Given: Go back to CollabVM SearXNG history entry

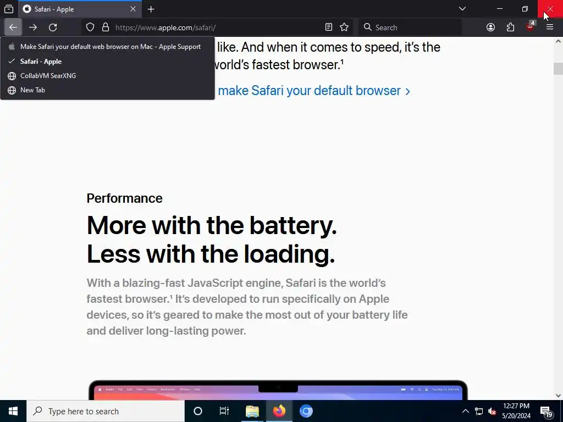Looking at the screenshot, I should (x=107, y=76).
